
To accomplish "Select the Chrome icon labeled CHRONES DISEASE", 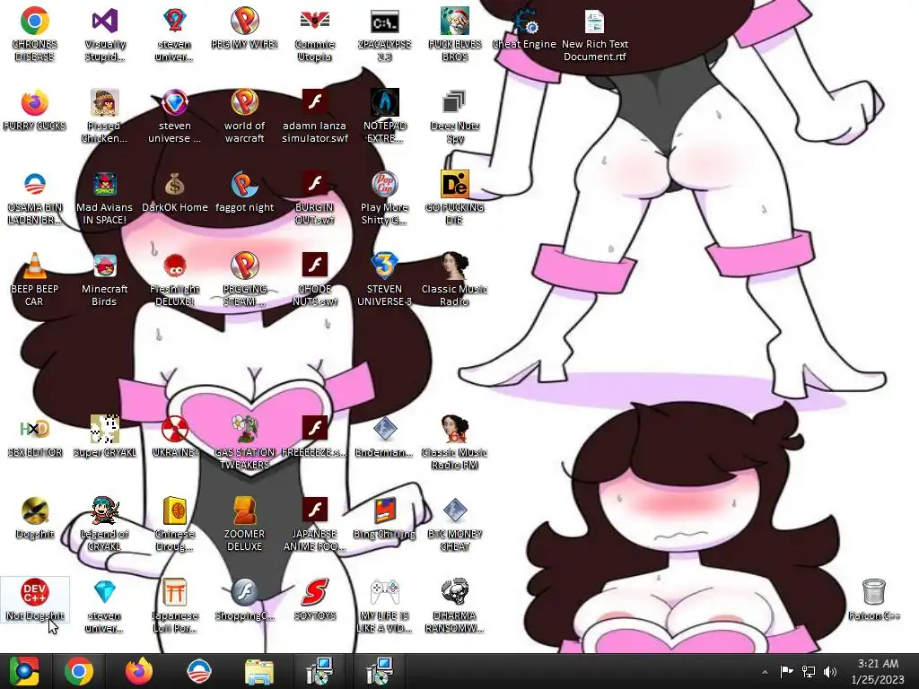I will click(35, 35).
